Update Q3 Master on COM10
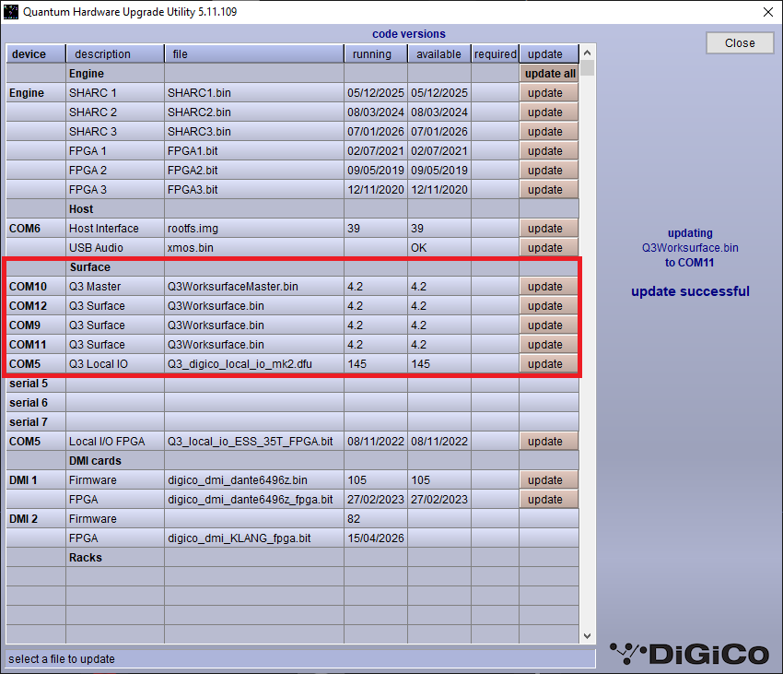This screenshot has height=674, width=783. (549, 287)
